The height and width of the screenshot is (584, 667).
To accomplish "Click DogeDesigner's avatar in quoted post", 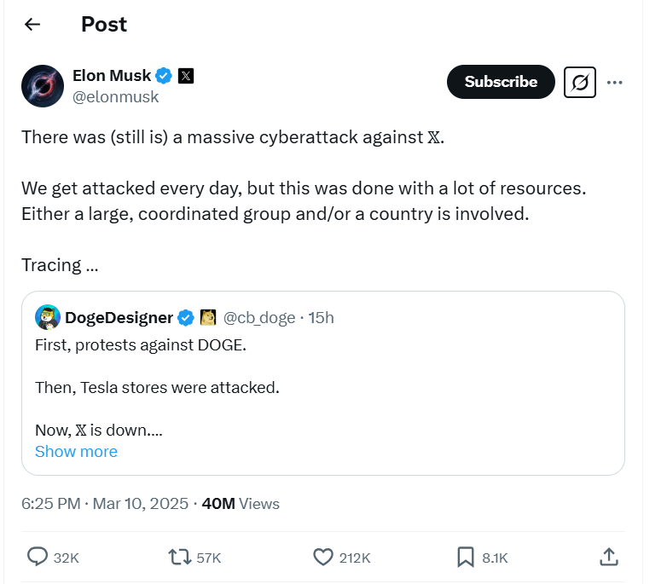I will 48,318.
